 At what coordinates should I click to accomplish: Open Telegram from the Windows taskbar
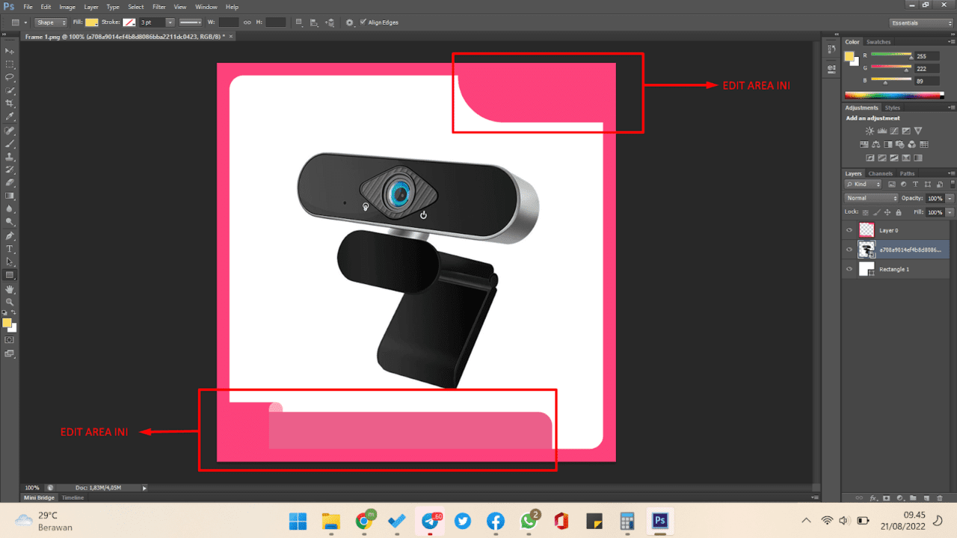coord(430,521)
